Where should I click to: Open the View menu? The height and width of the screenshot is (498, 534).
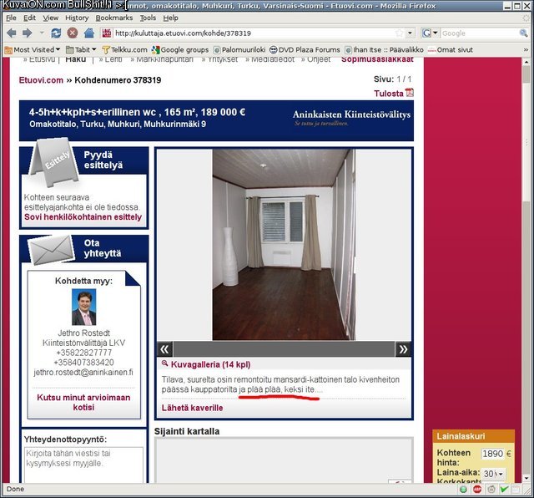point(50,18)
